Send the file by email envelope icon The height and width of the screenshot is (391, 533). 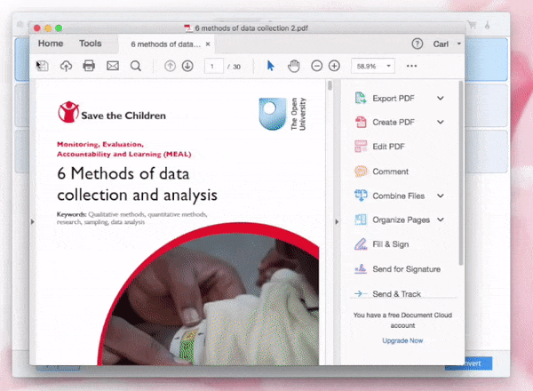point(113,66)
